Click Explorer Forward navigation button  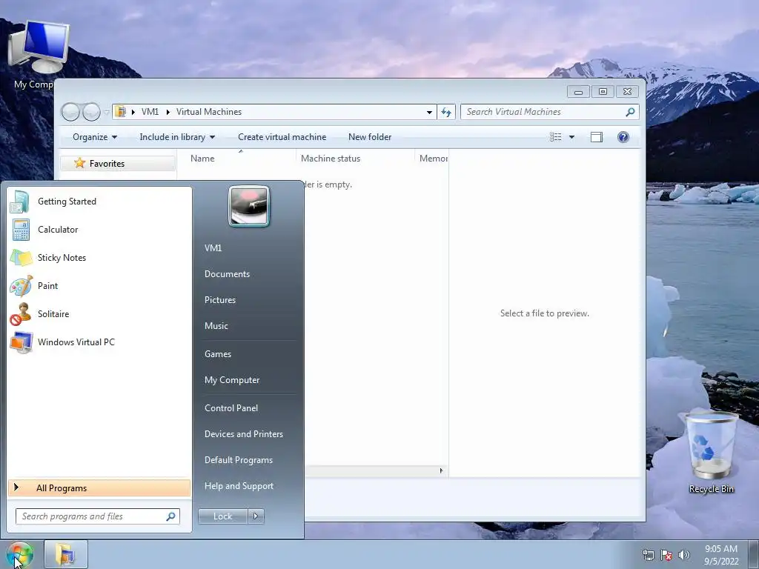(x=91, y=112)
